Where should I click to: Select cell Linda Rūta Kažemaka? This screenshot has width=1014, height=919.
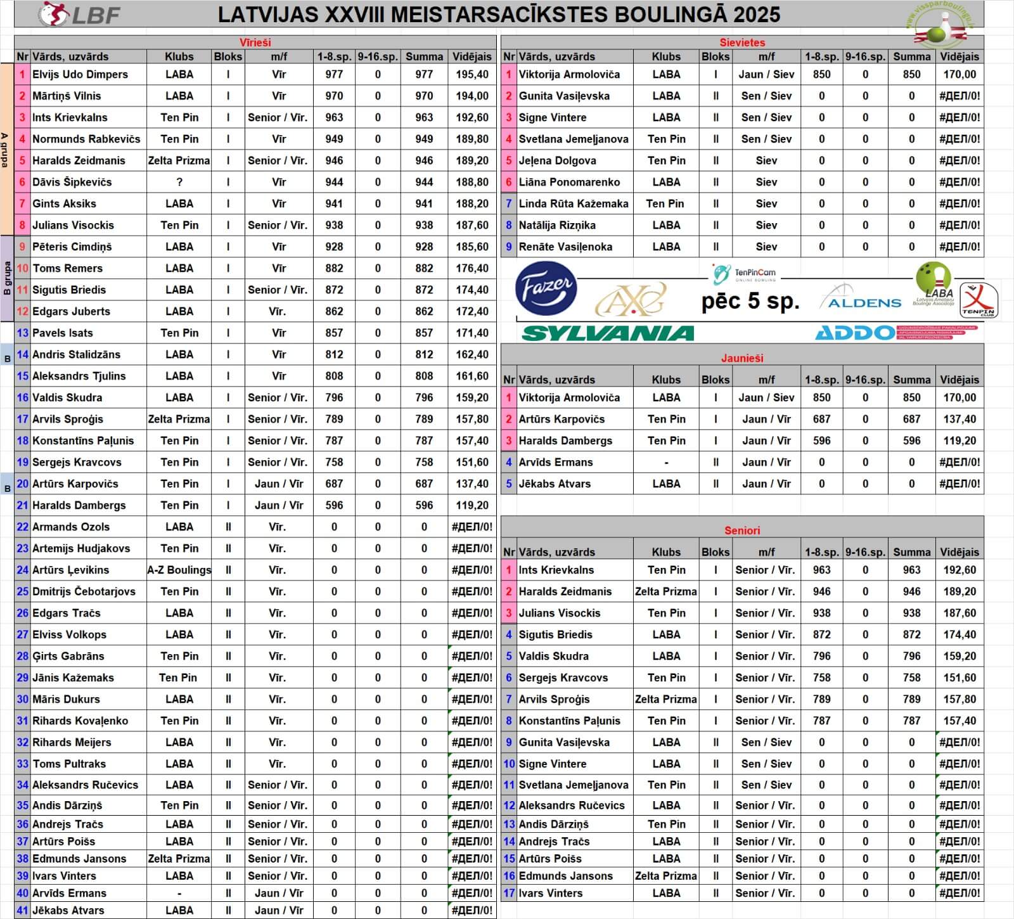(574, 203)
